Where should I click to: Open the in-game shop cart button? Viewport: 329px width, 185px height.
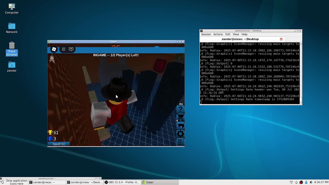coord(180,117)
